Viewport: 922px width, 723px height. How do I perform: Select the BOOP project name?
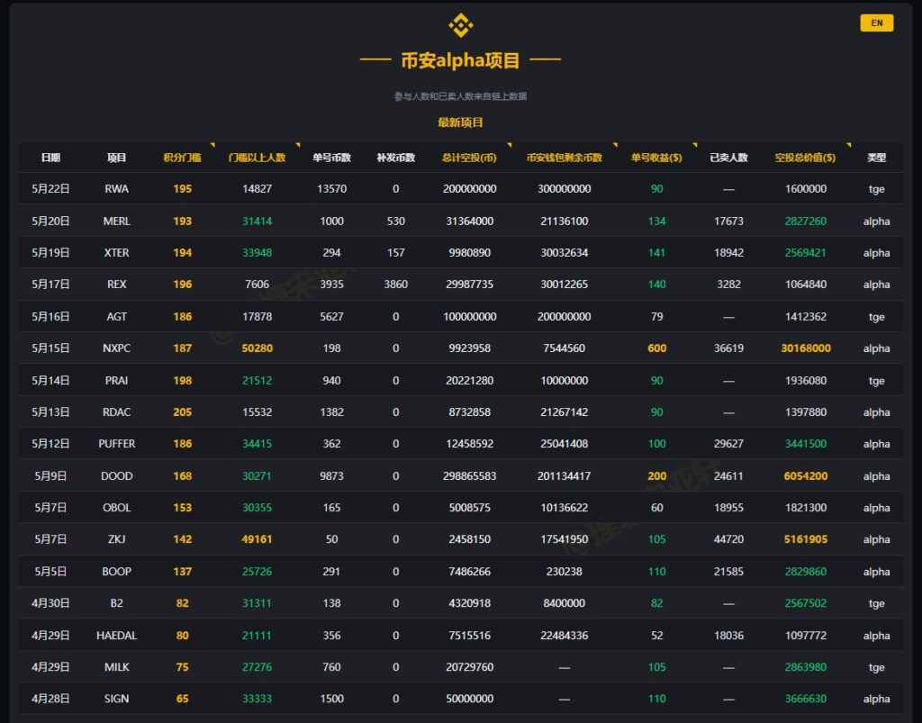[116, 572]
